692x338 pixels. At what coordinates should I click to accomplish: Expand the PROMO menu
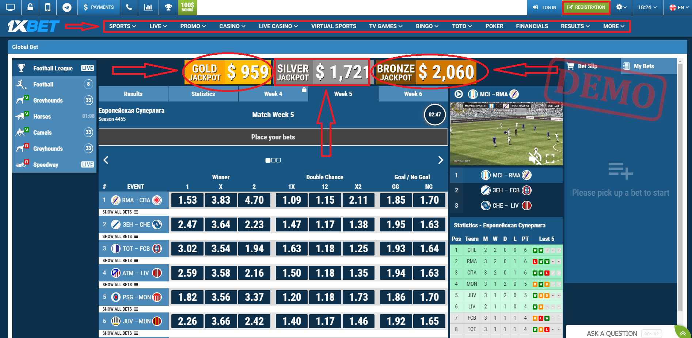193,26
